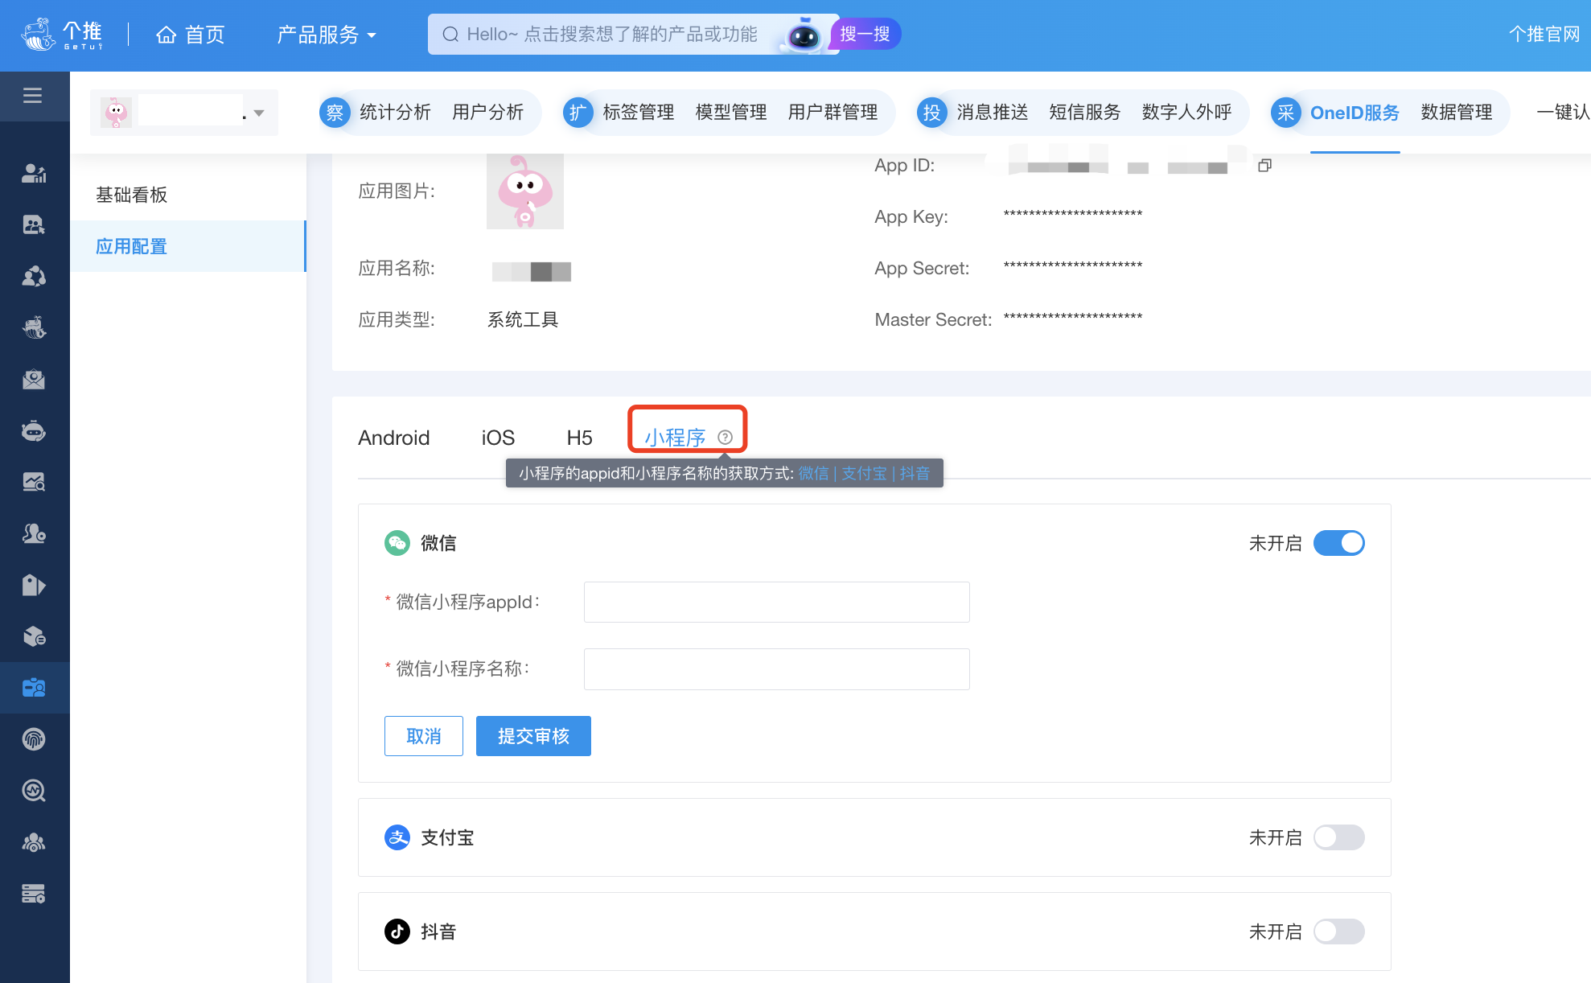Click the 搜一搜 search button
The image size is (1591, 983).
[x=865, y=34]
